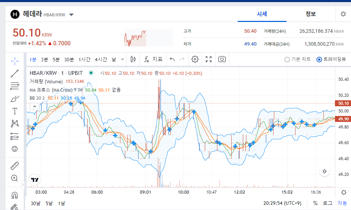Open the candlestick chart style selector
Screen dimensions: 351x210
(x=133, y=59)
